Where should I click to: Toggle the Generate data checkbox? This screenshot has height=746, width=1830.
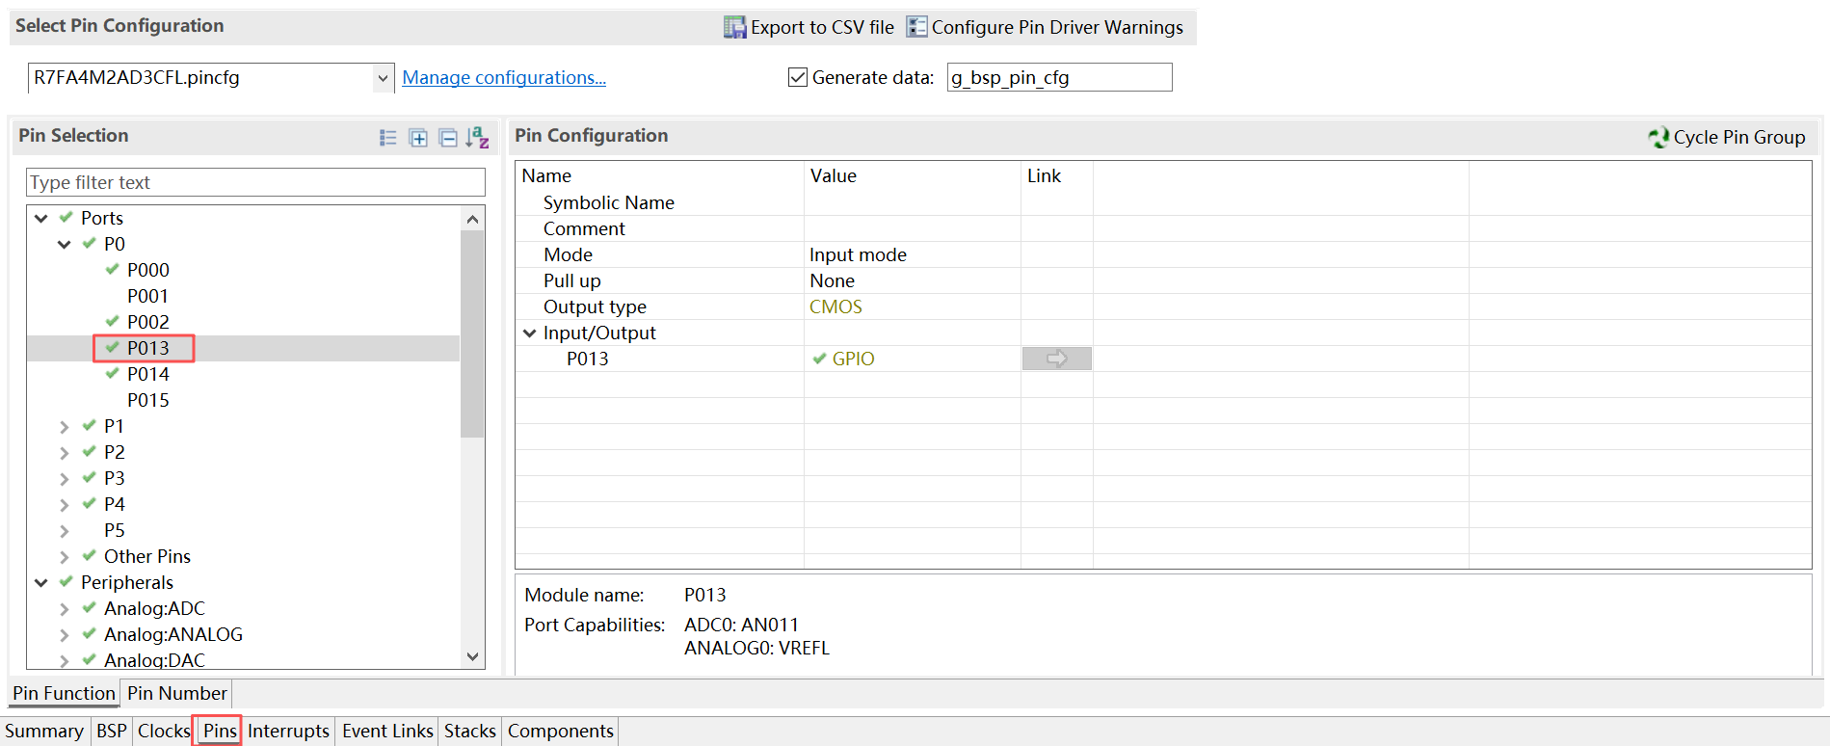coord(798,77)
